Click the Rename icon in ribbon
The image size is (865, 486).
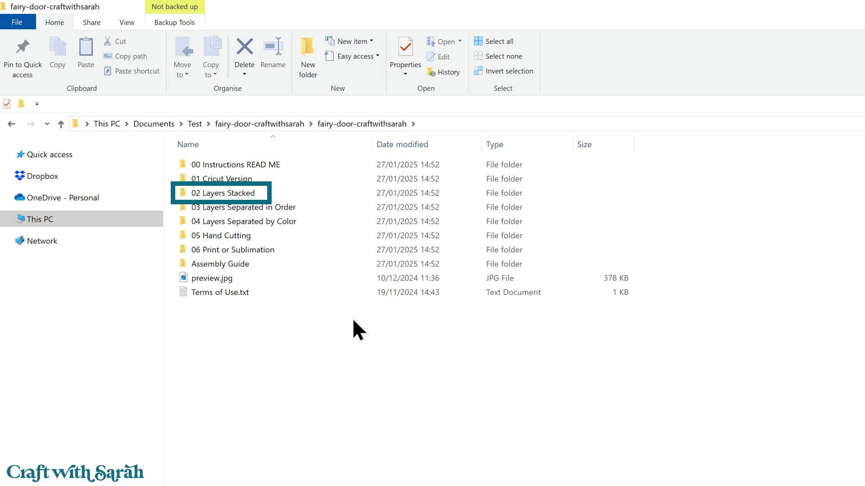tap(273, 47)
